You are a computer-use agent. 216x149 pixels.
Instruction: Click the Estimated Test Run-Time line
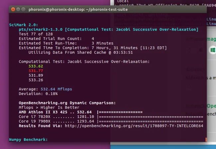tap(66, 43)
